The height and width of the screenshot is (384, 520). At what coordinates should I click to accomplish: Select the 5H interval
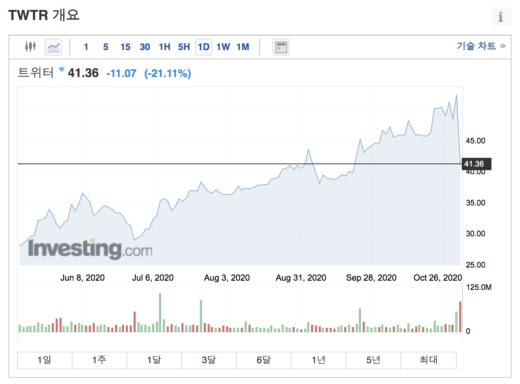click(x=184, y=47)
